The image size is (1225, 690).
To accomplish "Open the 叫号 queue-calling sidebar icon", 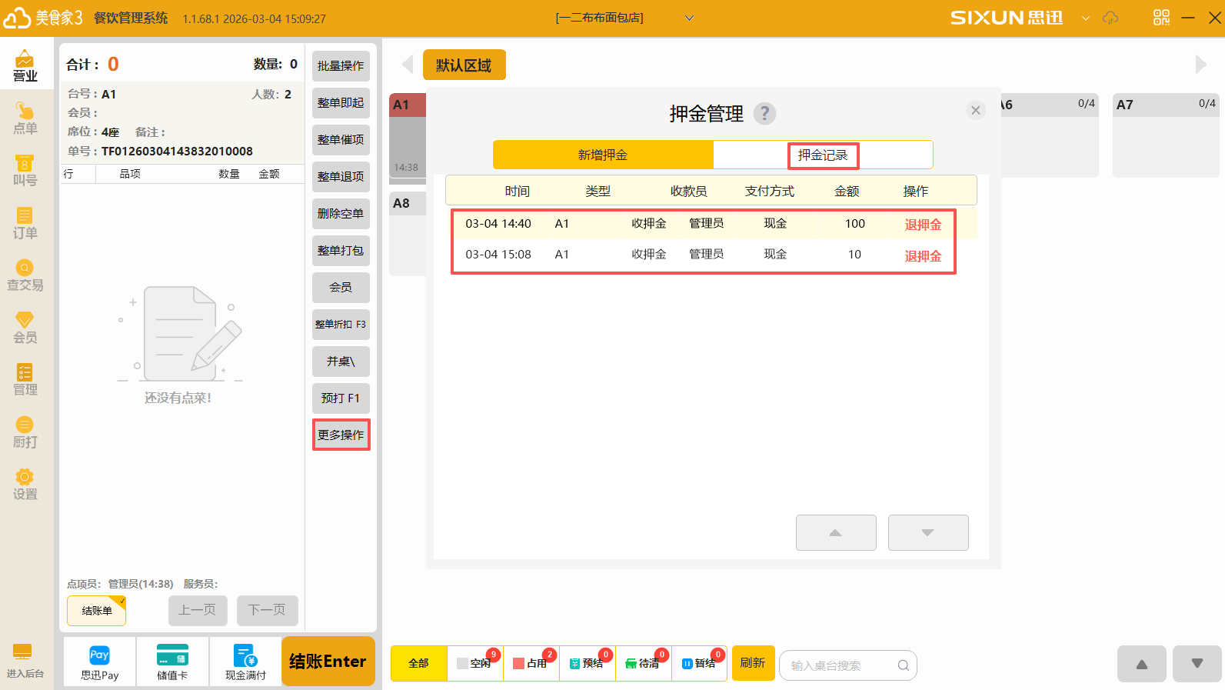I will [25, 171].
